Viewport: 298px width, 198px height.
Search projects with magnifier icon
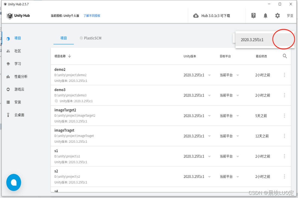[x=285, y=56]
